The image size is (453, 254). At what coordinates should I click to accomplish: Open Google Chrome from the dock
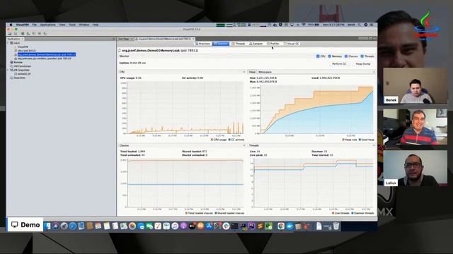point(281,226)
